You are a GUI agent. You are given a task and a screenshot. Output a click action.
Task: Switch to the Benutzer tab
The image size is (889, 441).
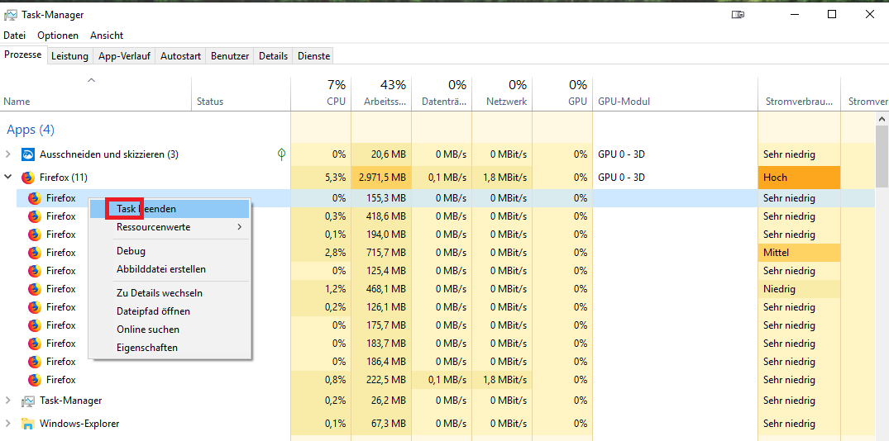230,56
